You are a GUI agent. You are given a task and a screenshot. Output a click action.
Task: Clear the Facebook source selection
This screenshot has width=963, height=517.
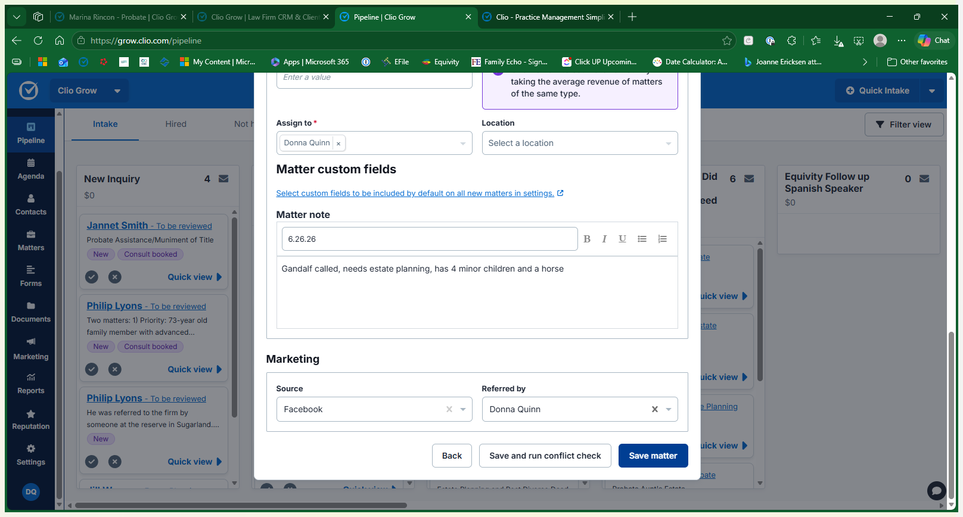[x=449, y=409]
